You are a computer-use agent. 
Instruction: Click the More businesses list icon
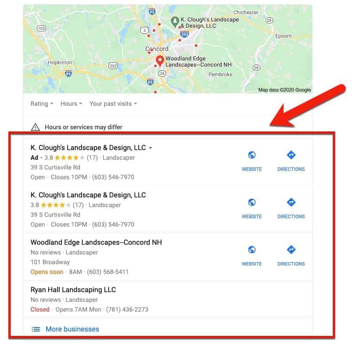coord(36,329)
